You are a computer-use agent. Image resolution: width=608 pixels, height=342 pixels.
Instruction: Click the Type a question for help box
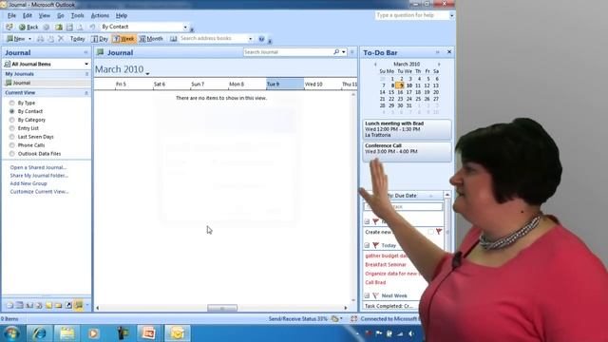click(x=411, y=15)
